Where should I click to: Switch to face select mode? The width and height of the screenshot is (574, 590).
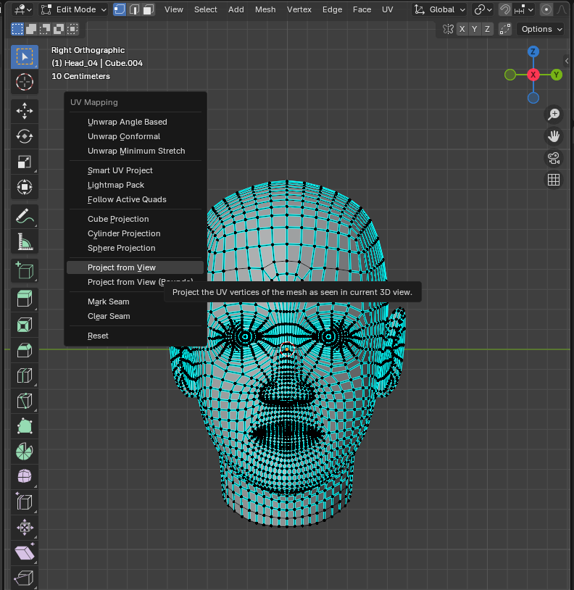point(148,9)
